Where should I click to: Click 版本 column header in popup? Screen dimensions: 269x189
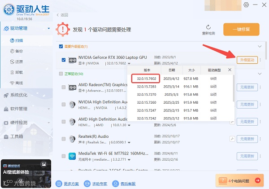(147, 70)
